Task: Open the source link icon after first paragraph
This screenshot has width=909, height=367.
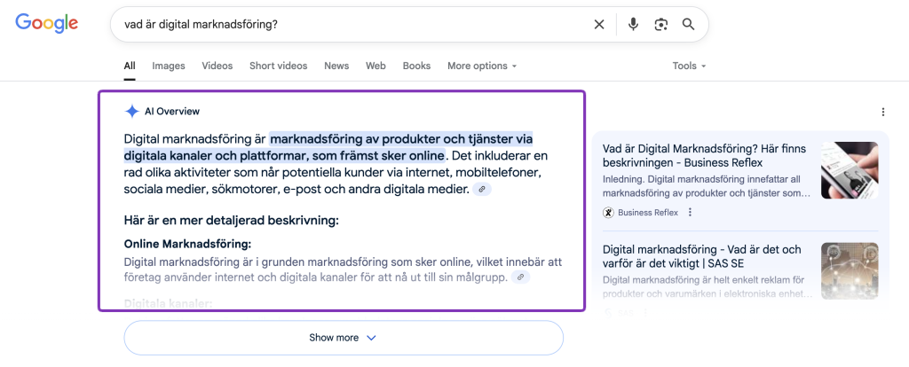Action: 481,190
